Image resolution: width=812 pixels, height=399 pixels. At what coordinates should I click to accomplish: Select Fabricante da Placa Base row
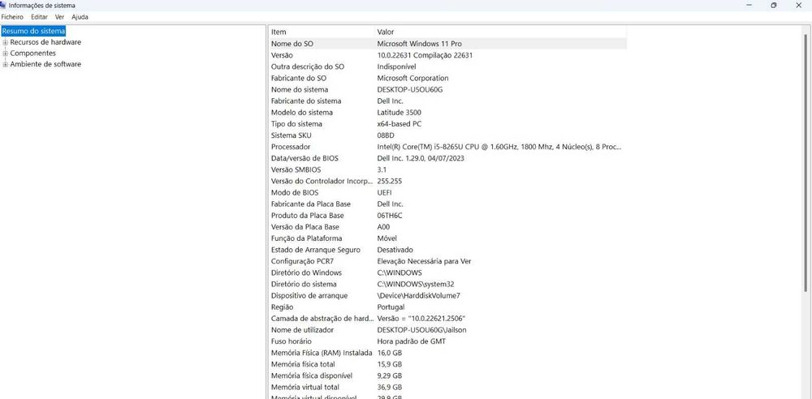(447, 204)
